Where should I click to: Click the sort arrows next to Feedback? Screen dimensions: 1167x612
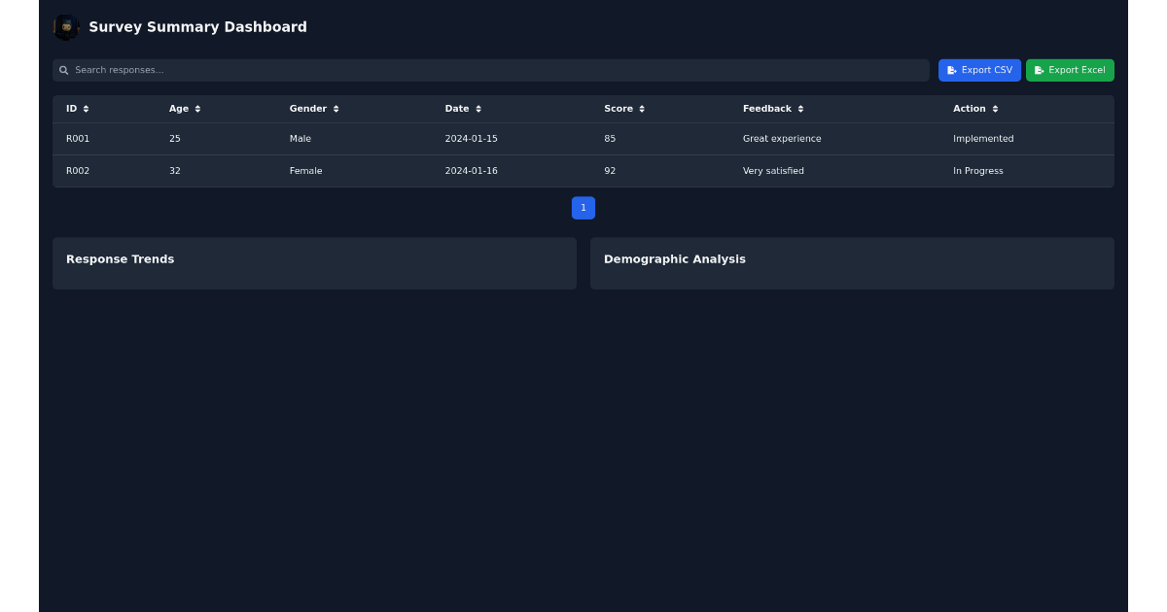801,109
